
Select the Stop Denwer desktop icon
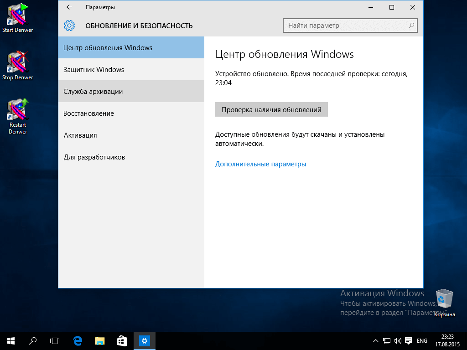(18, 66)
